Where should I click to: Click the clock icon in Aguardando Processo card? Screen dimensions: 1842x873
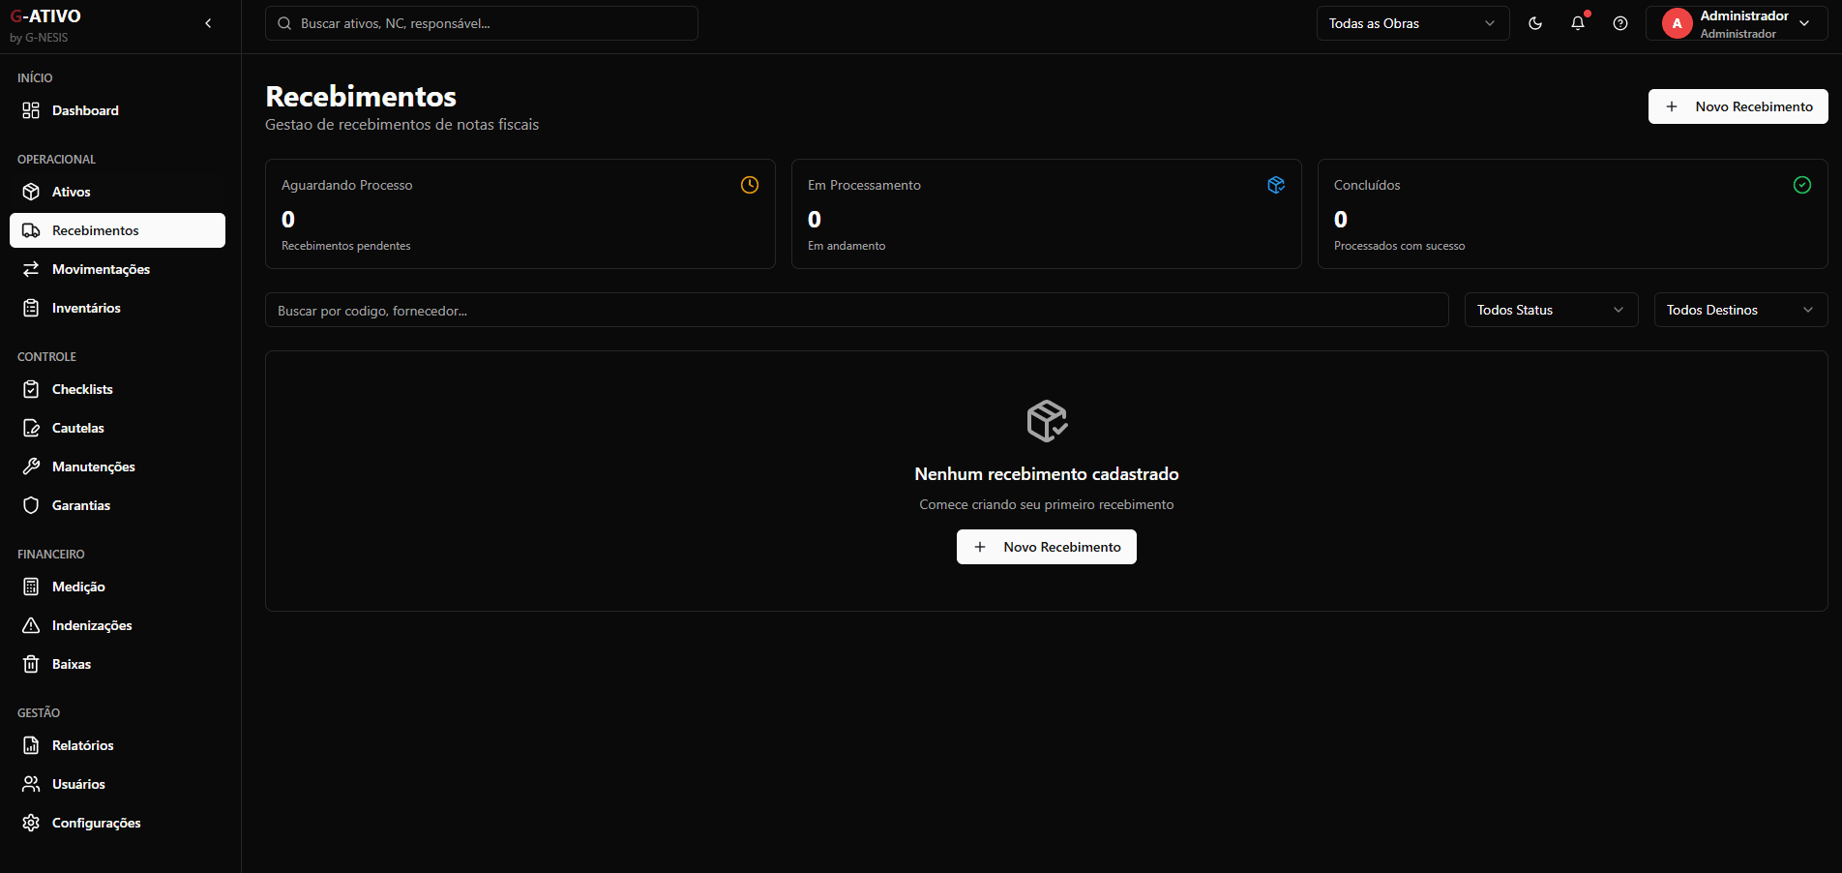click(x=750, y=185)
